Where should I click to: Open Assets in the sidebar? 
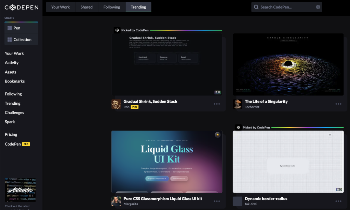[11, 72]
